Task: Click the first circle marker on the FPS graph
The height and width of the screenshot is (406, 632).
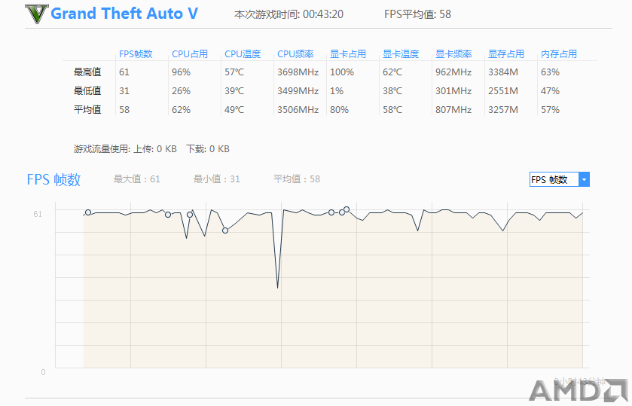Action: (x=88, y=212)
